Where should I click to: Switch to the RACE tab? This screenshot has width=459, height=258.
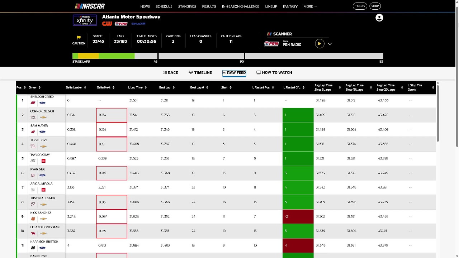tap(170, 72)
